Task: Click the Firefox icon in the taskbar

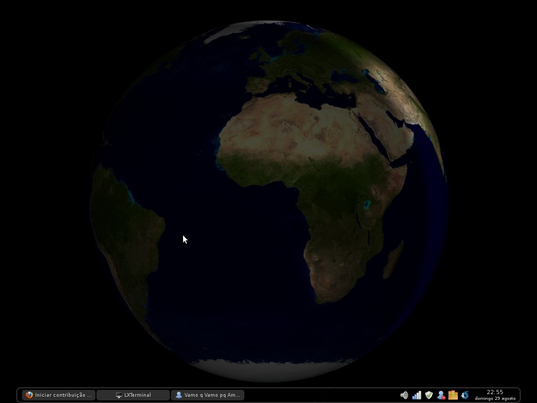Action: (29, 395)
